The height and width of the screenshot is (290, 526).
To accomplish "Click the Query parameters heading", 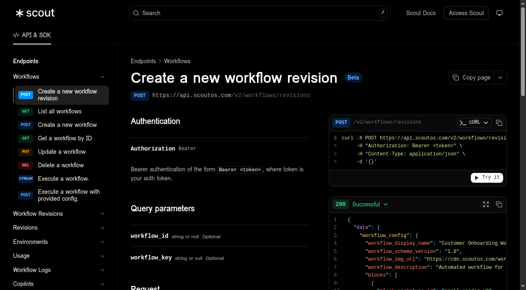I will click(x=163, y=208).
